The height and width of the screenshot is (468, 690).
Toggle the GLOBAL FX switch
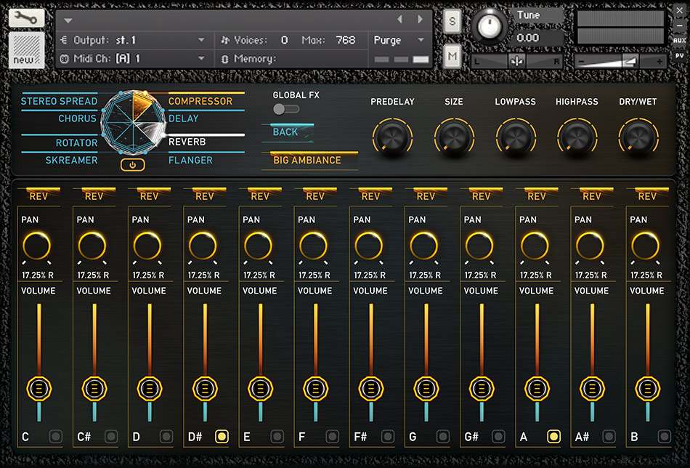tap(285, 109)
